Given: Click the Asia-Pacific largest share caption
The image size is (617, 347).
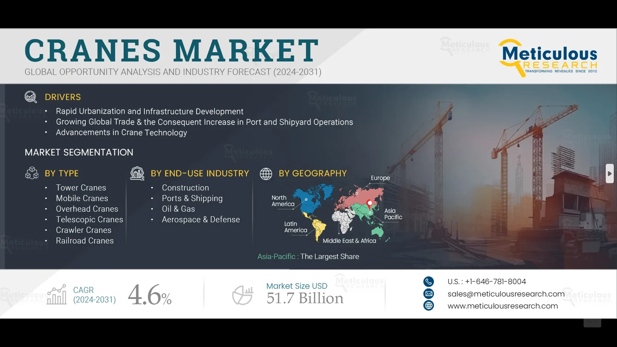Looking at the screenshot, I should point(308,256).
